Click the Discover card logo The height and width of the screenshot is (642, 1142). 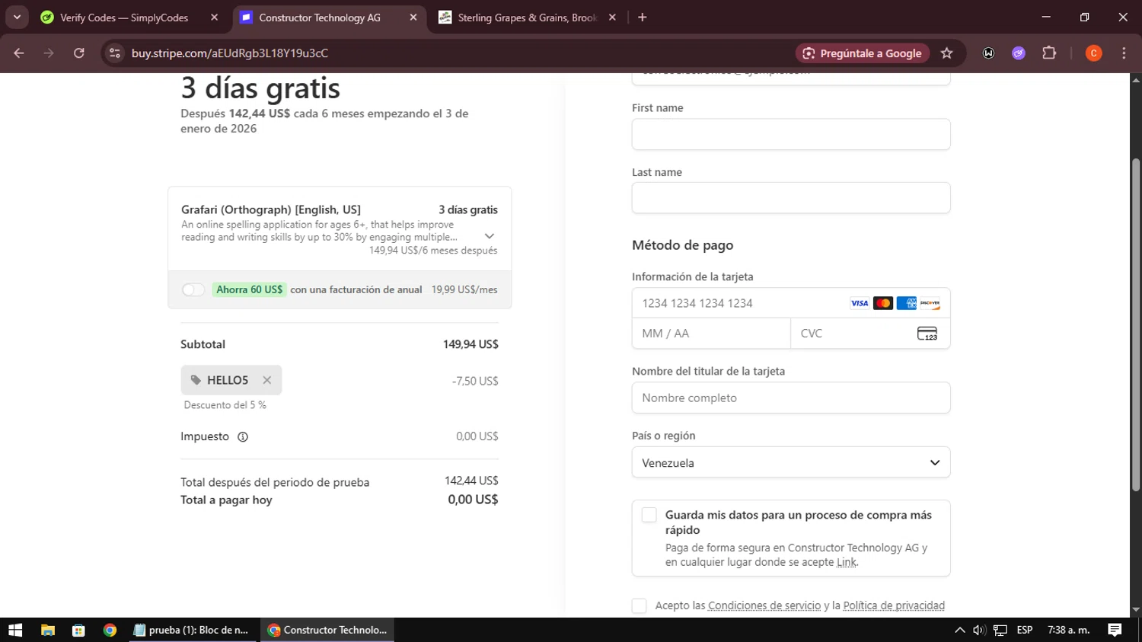(930, 303)
